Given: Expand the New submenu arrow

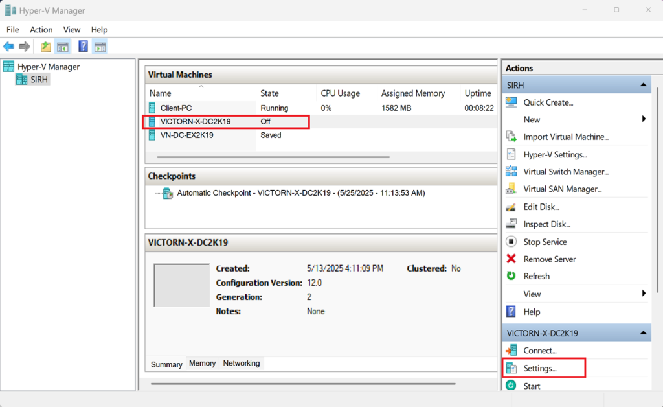Looking at the screenshot, I should 644,119.
